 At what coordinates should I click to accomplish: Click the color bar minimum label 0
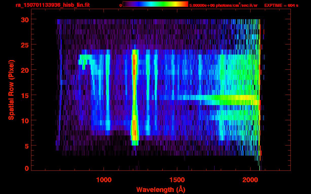click(121, 5)
